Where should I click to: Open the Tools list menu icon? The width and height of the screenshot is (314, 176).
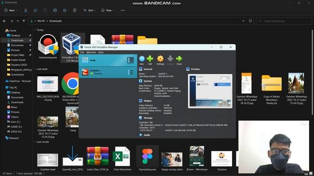[x=131, y=60]
